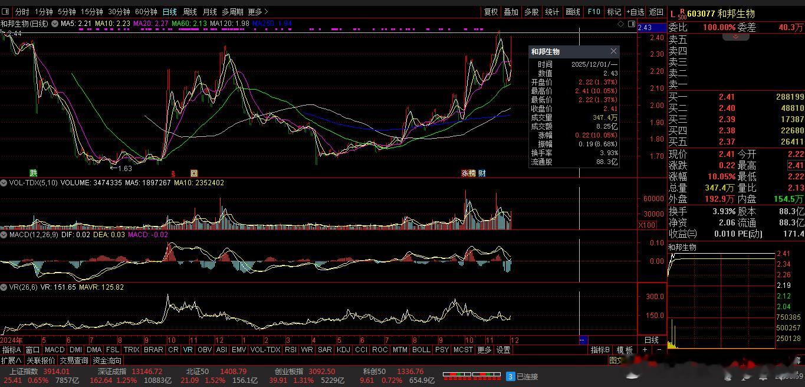
Task: Click the blue marker on the timeline axis
Action: point(583,340)
